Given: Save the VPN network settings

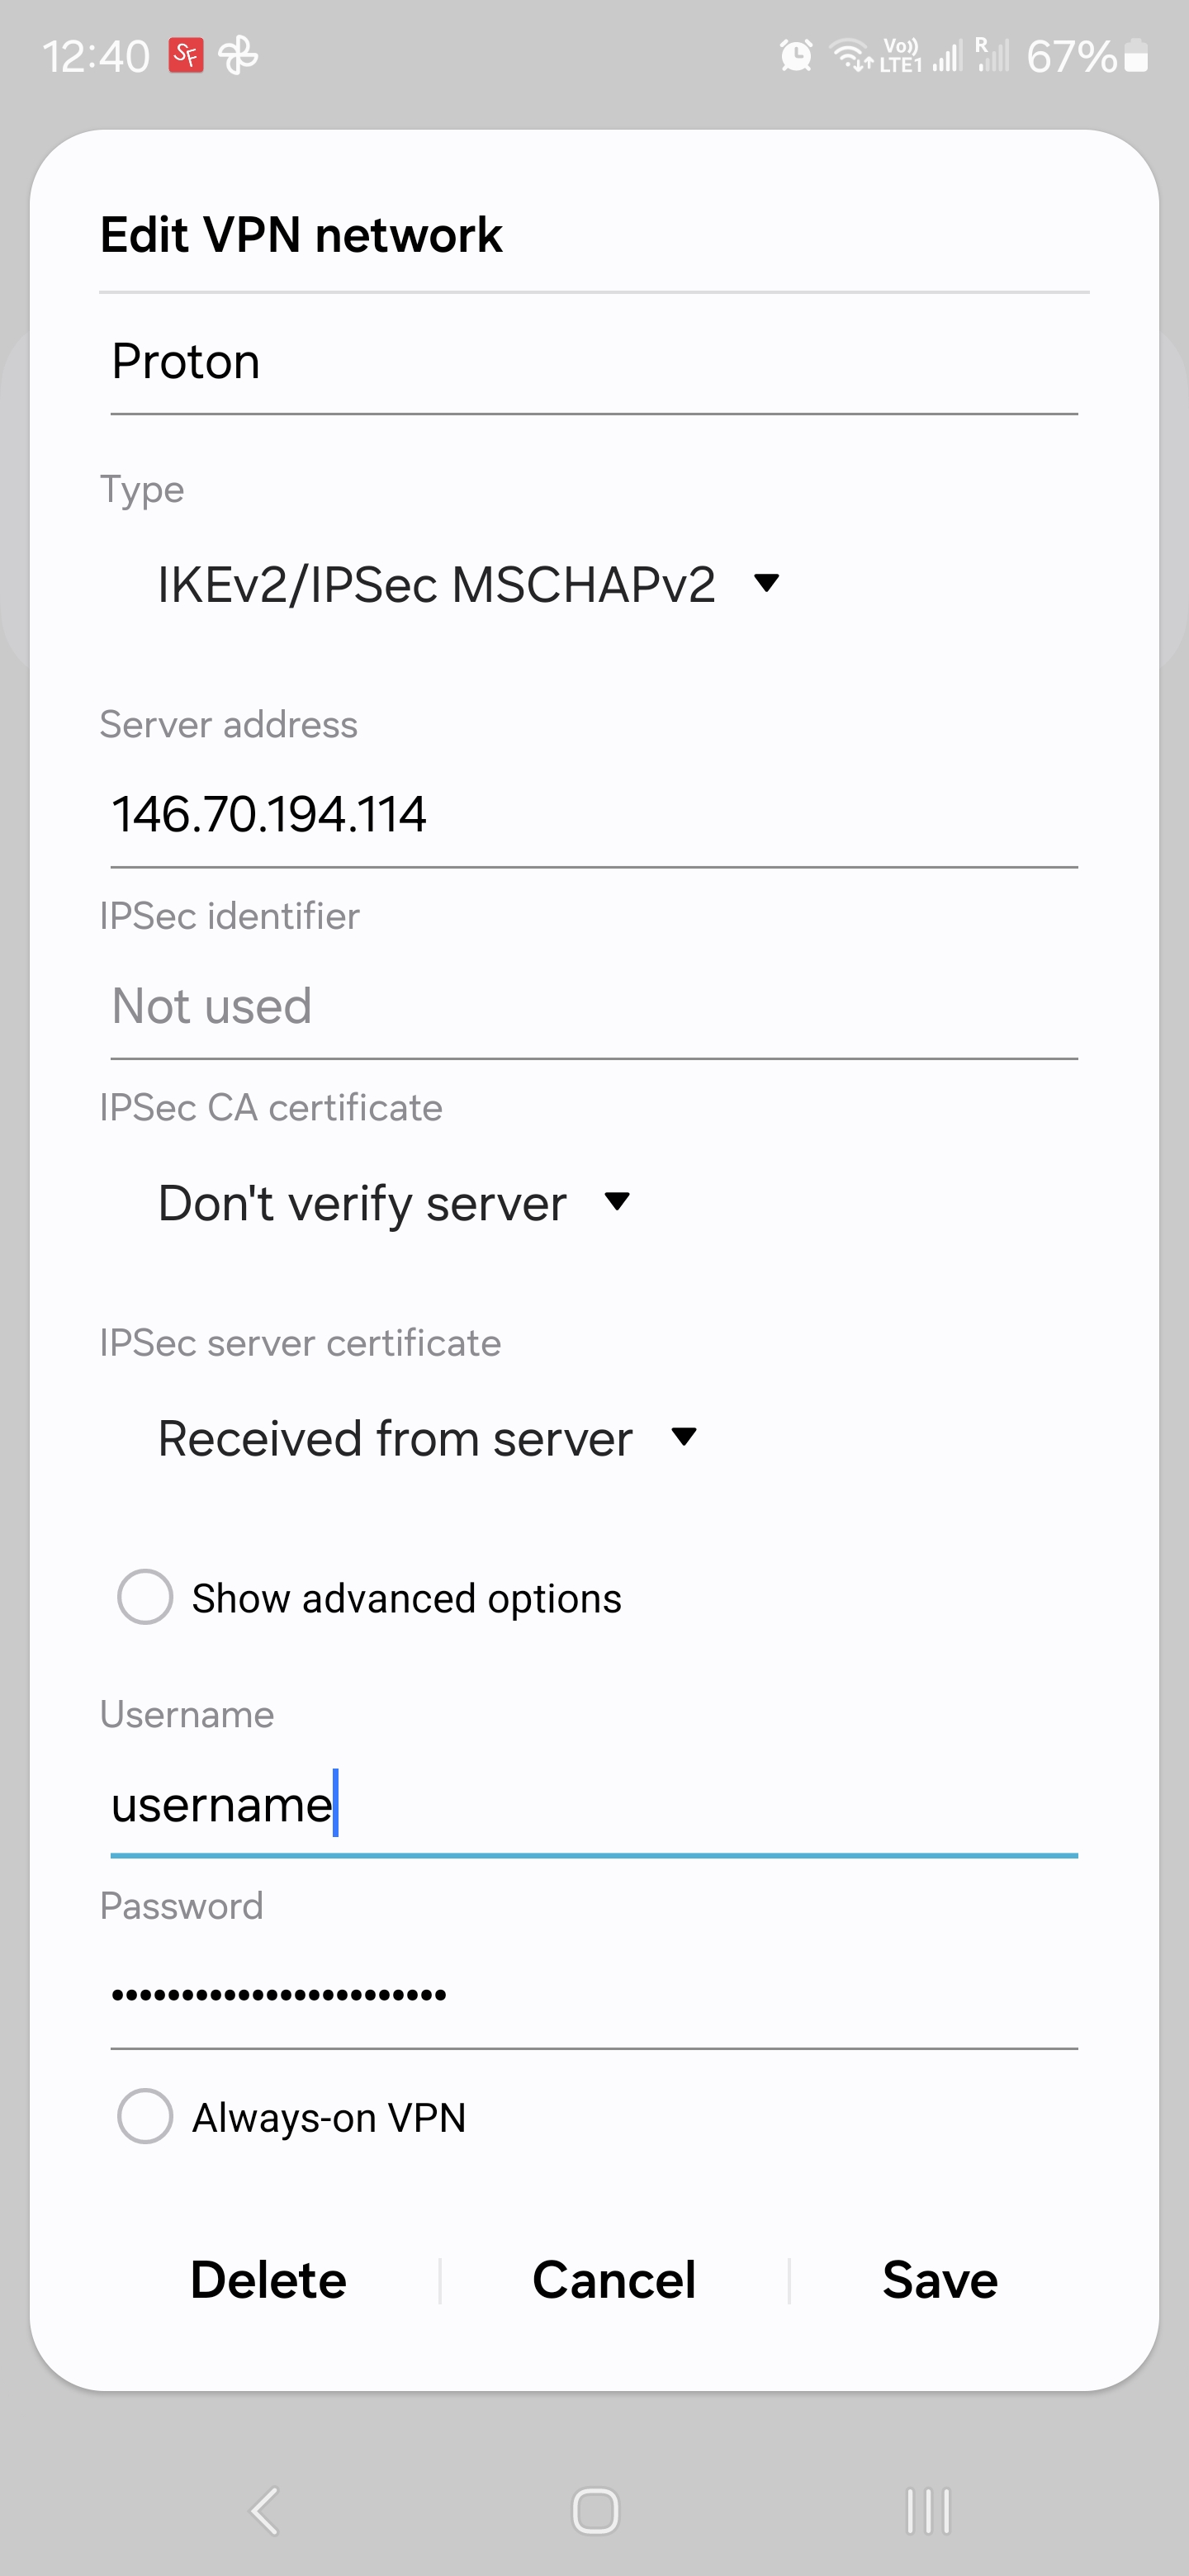Looking at the screenshot, I should coord(940,2280).
